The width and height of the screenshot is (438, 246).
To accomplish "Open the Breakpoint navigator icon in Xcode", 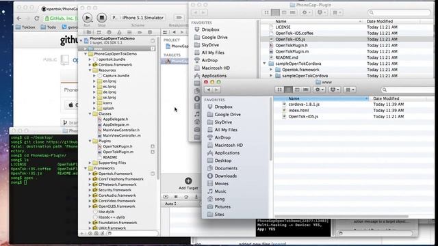I will tap(140, 32).
